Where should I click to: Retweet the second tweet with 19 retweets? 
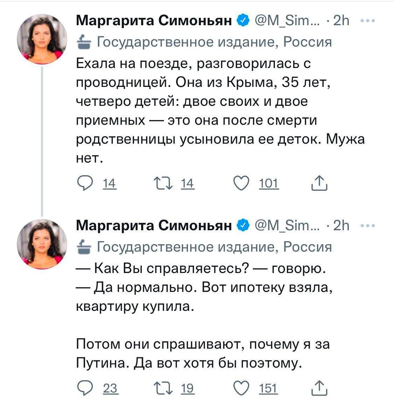(x=163, y=388)
